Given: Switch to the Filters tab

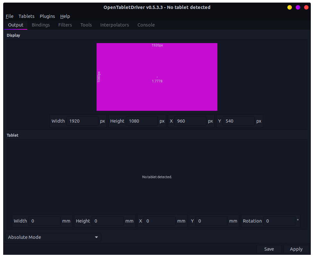Looking at the screenshot, I should pos(65,25).
